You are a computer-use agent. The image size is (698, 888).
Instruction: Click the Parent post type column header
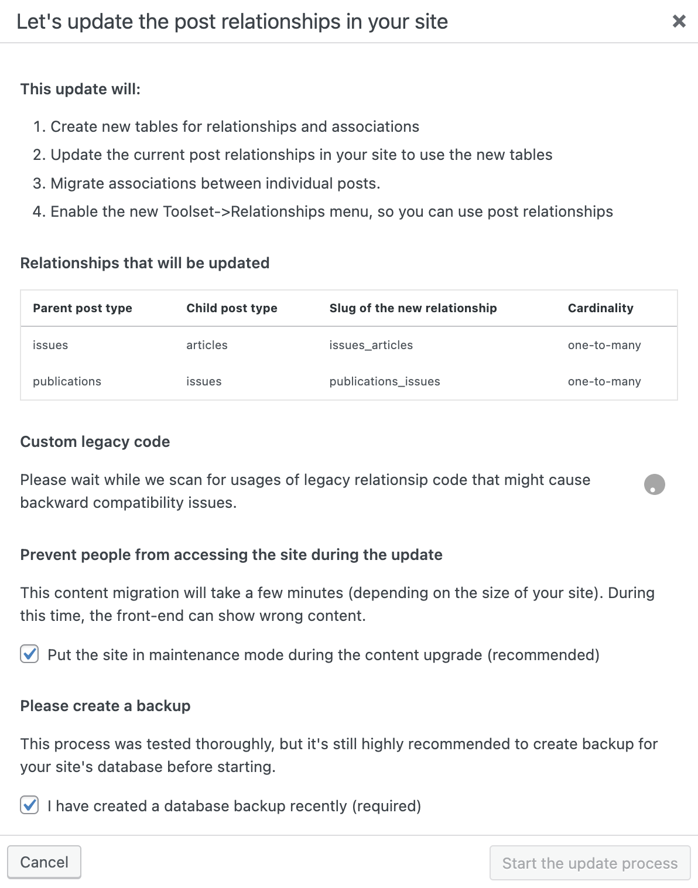pyautogui.click(x=83, y=308)
